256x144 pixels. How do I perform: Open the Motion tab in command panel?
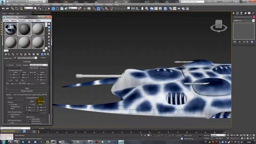245,13
